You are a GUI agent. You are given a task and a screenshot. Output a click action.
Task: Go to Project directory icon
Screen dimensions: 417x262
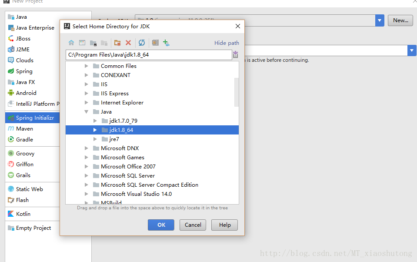93,43
